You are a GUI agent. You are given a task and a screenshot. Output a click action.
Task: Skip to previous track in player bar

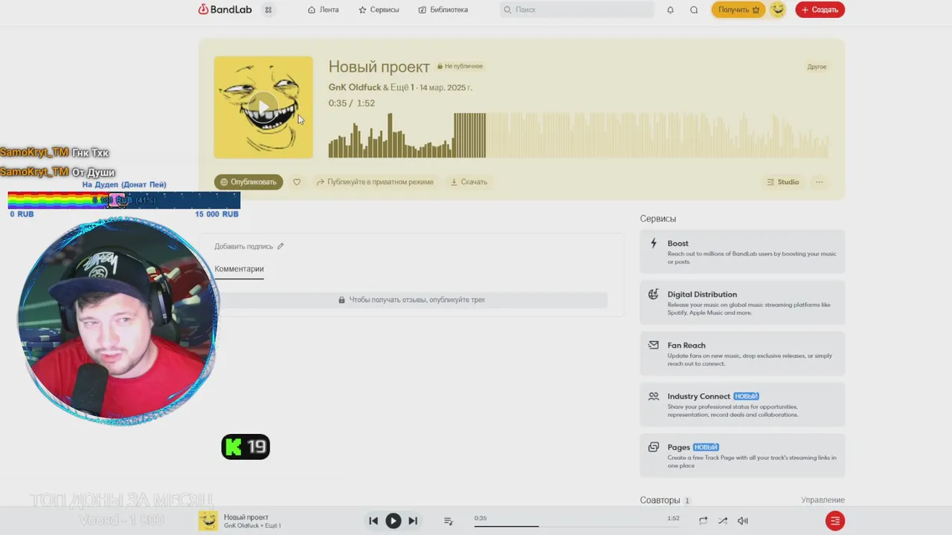click(373, 521)
